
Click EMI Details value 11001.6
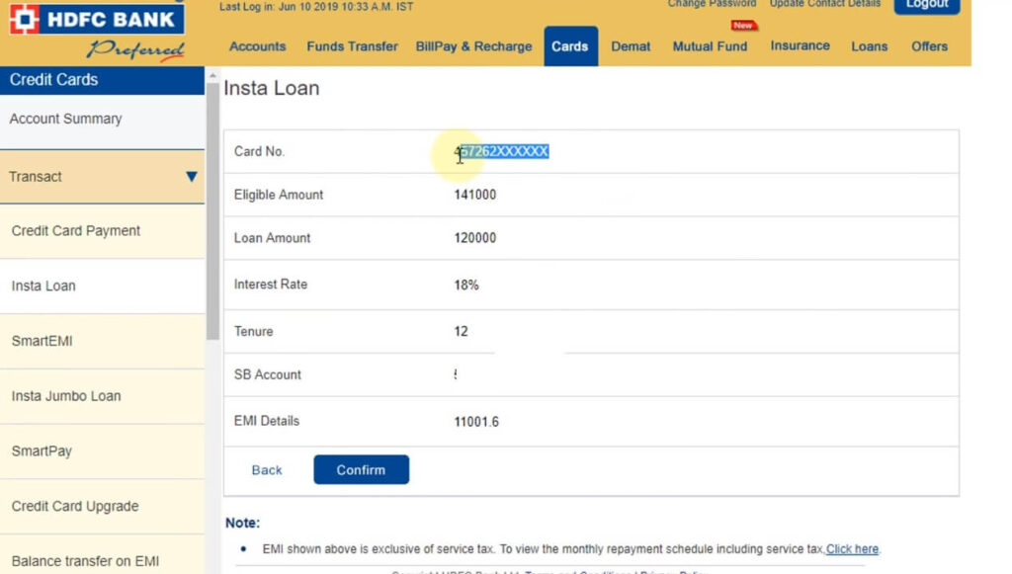coord(476,422)
